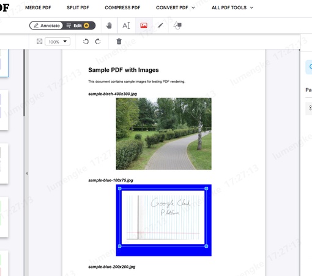Expand the All PDF Tools menu
The image size is (312, 276).
(232, 8)
